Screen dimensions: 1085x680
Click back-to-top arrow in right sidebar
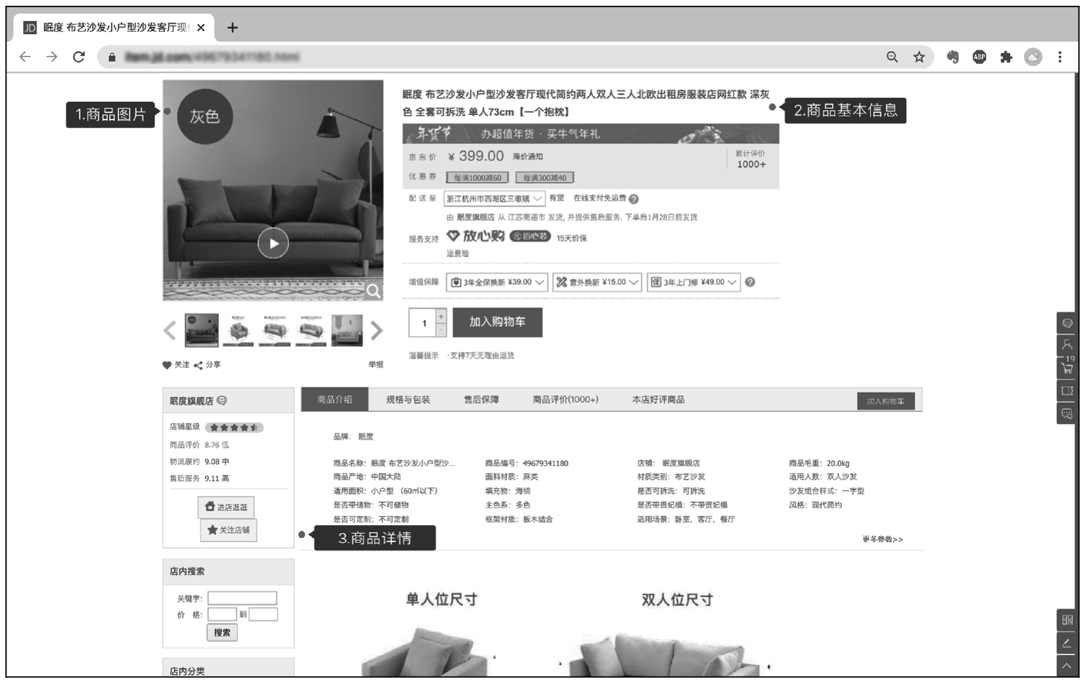point(1067,666)
